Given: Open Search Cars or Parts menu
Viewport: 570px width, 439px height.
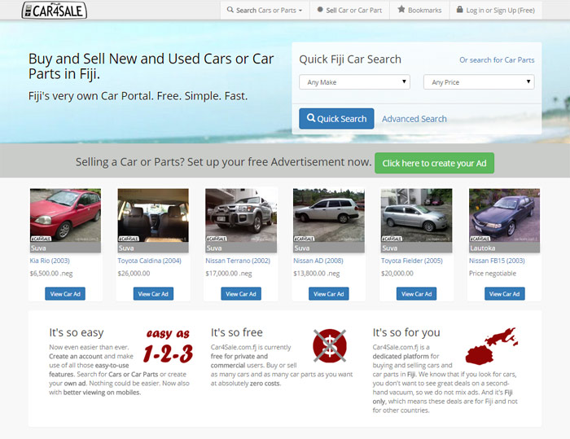Looking at the screenshot, I should pyautogui.click(x=265, y=11).
